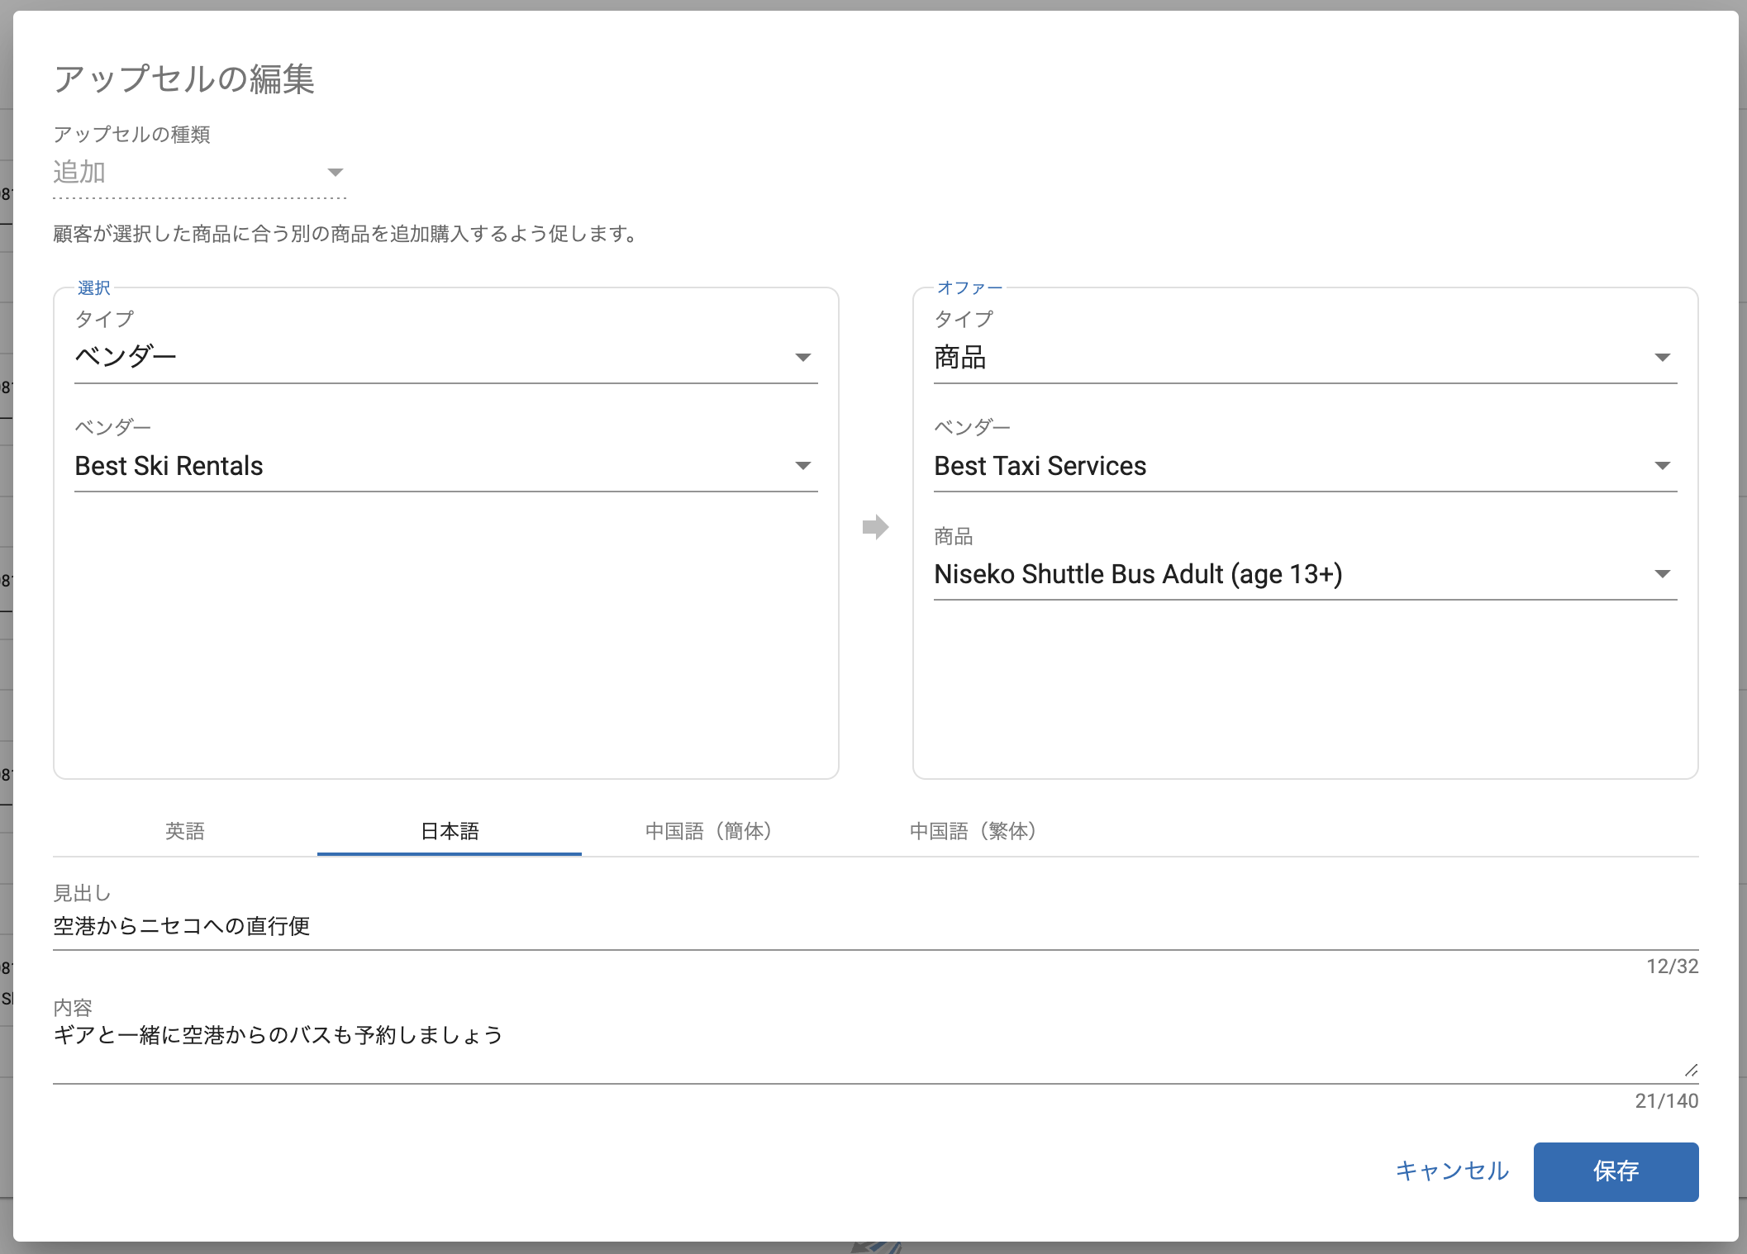Click the caret next to 追加
The image size is (1747, 1254).
[x=335, y=173]
